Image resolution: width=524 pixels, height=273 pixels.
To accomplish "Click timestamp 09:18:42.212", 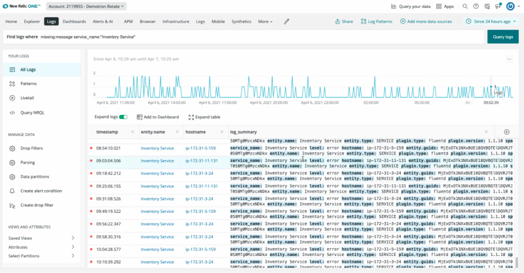I will [x=109, y=174].
